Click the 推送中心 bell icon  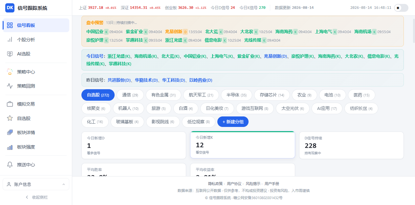tap(10, 165)
